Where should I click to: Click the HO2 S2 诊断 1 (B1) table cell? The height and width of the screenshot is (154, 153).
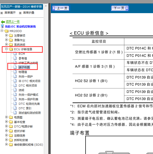[x=98, y=81]
